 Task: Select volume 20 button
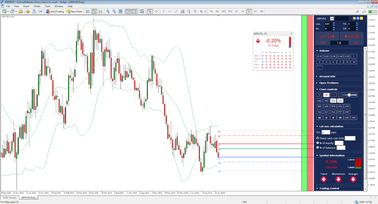354,62
